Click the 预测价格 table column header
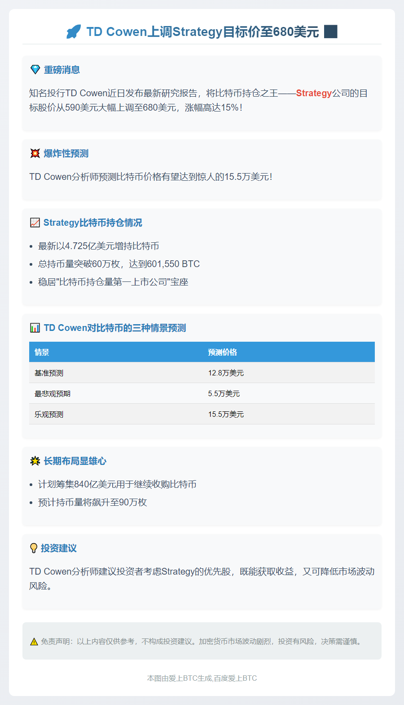Image resolution: width=404 pixels, height=705 pixels. (289, 352)
